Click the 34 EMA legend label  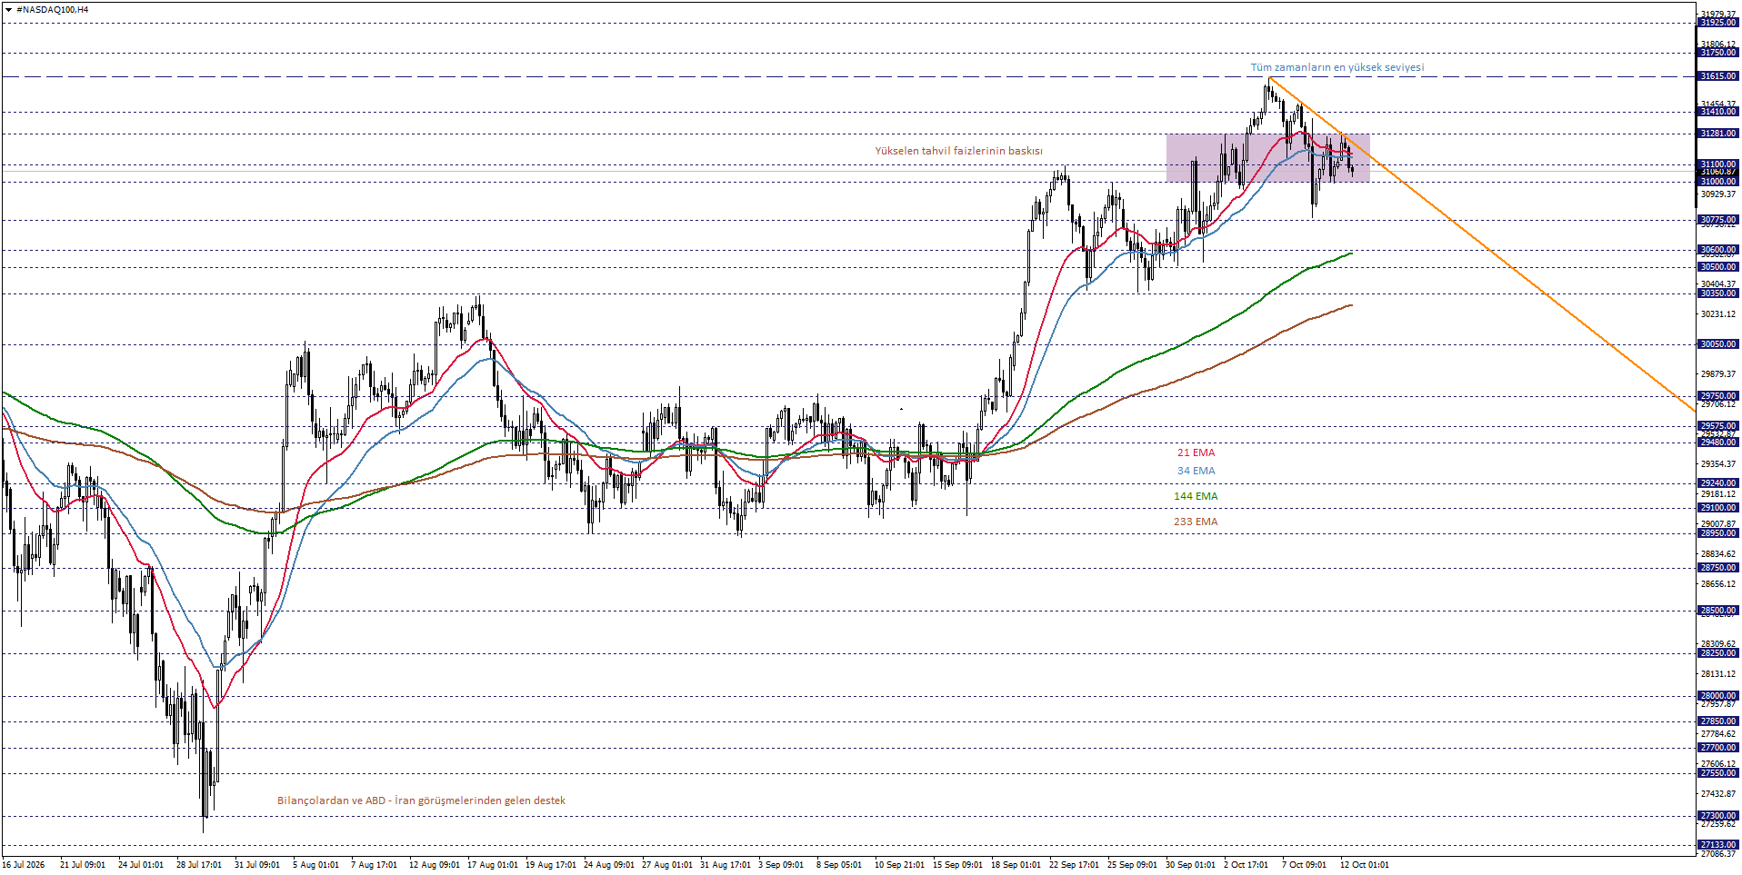[x=1196, y=471]
